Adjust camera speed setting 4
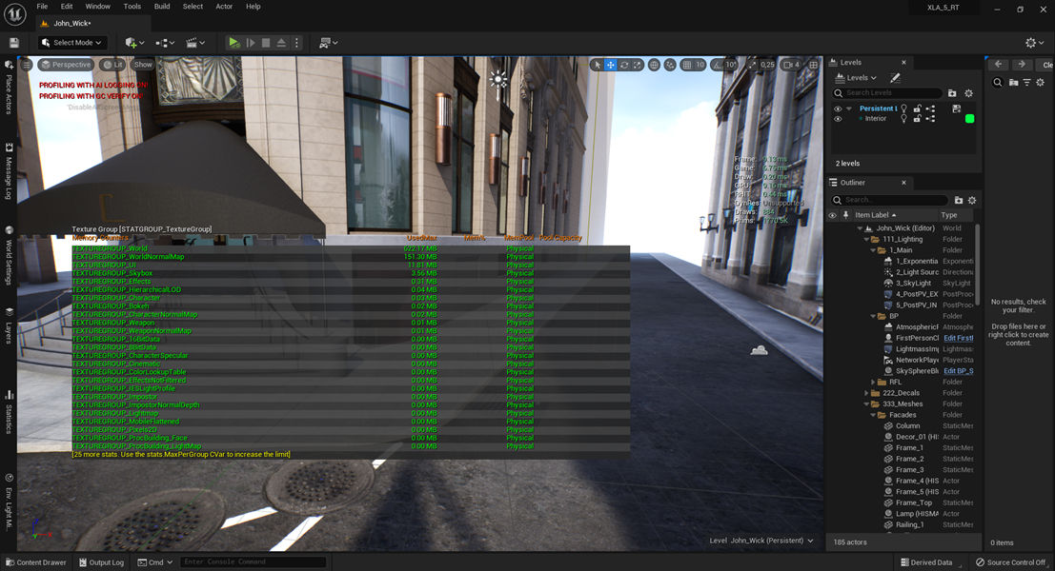The image size is (1055, 571). pyautogui.click(x=792, y=65)
